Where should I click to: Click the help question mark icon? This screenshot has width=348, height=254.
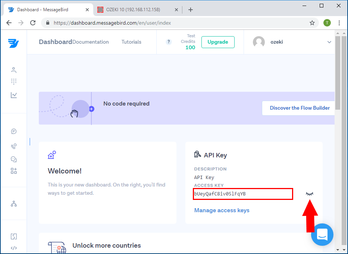tap(169, 42)
